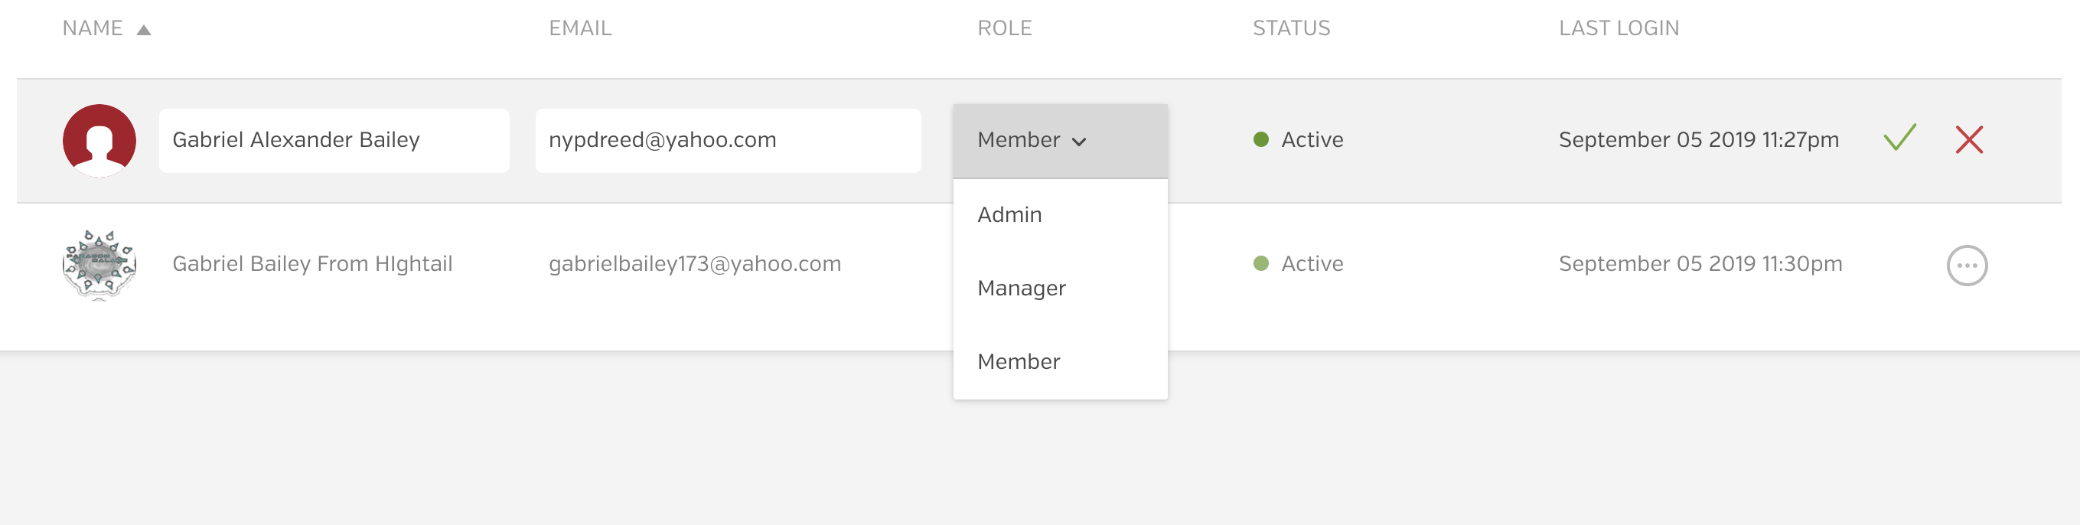This screenshot has width=2080, height=525.
Task: Click the name Gabriel Bailey From Hightail
Action: point(312,264)
